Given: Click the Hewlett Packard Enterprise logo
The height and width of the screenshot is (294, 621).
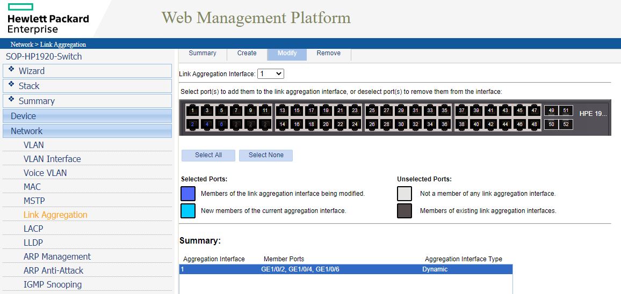Looking at the screenshot, I should coord(48,19).
